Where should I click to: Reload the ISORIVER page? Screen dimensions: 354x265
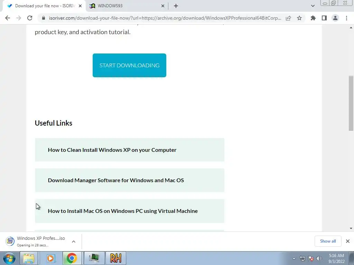click(30, 18)
